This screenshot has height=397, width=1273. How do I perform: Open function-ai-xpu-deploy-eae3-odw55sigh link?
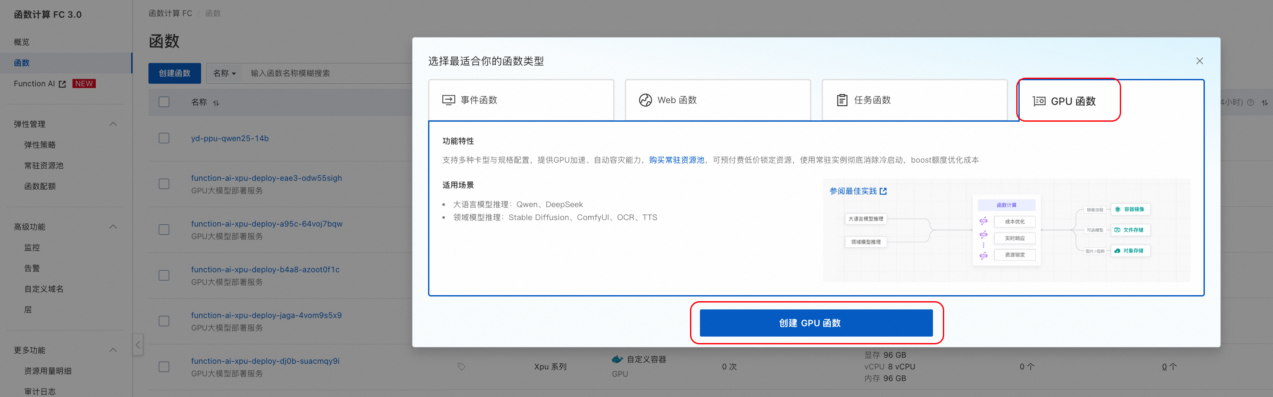[266, 178]
